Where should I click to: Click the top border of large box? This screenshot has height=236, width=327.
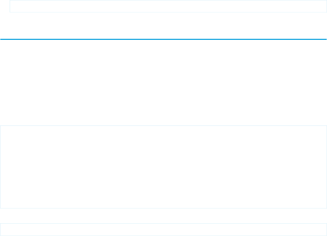(163, 126)
